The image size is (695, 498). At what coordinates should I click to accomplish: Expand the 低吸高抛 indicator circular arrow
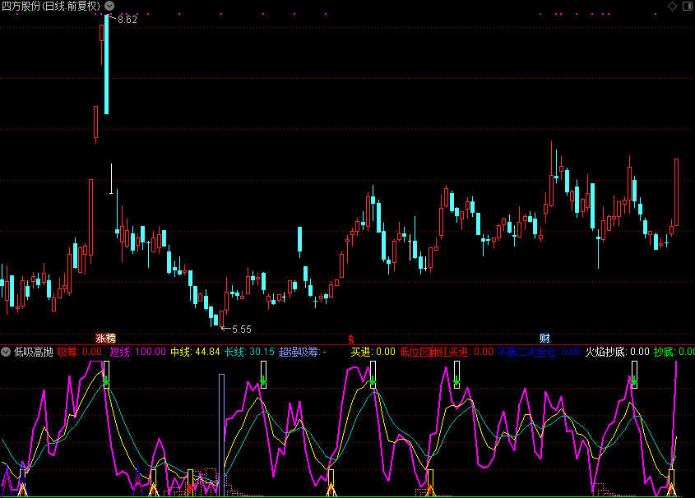click(x=7, y=353)
